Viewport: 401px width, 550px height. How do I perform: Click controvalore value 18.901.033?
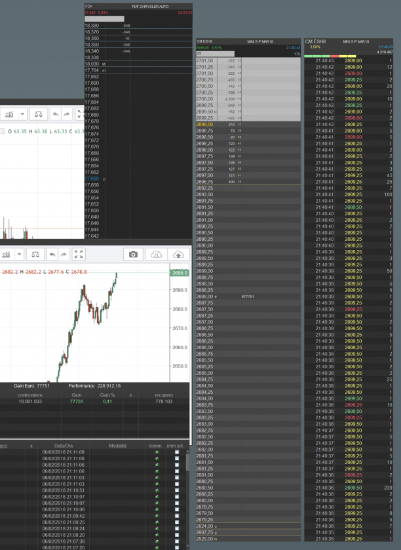tap(30, 401)
